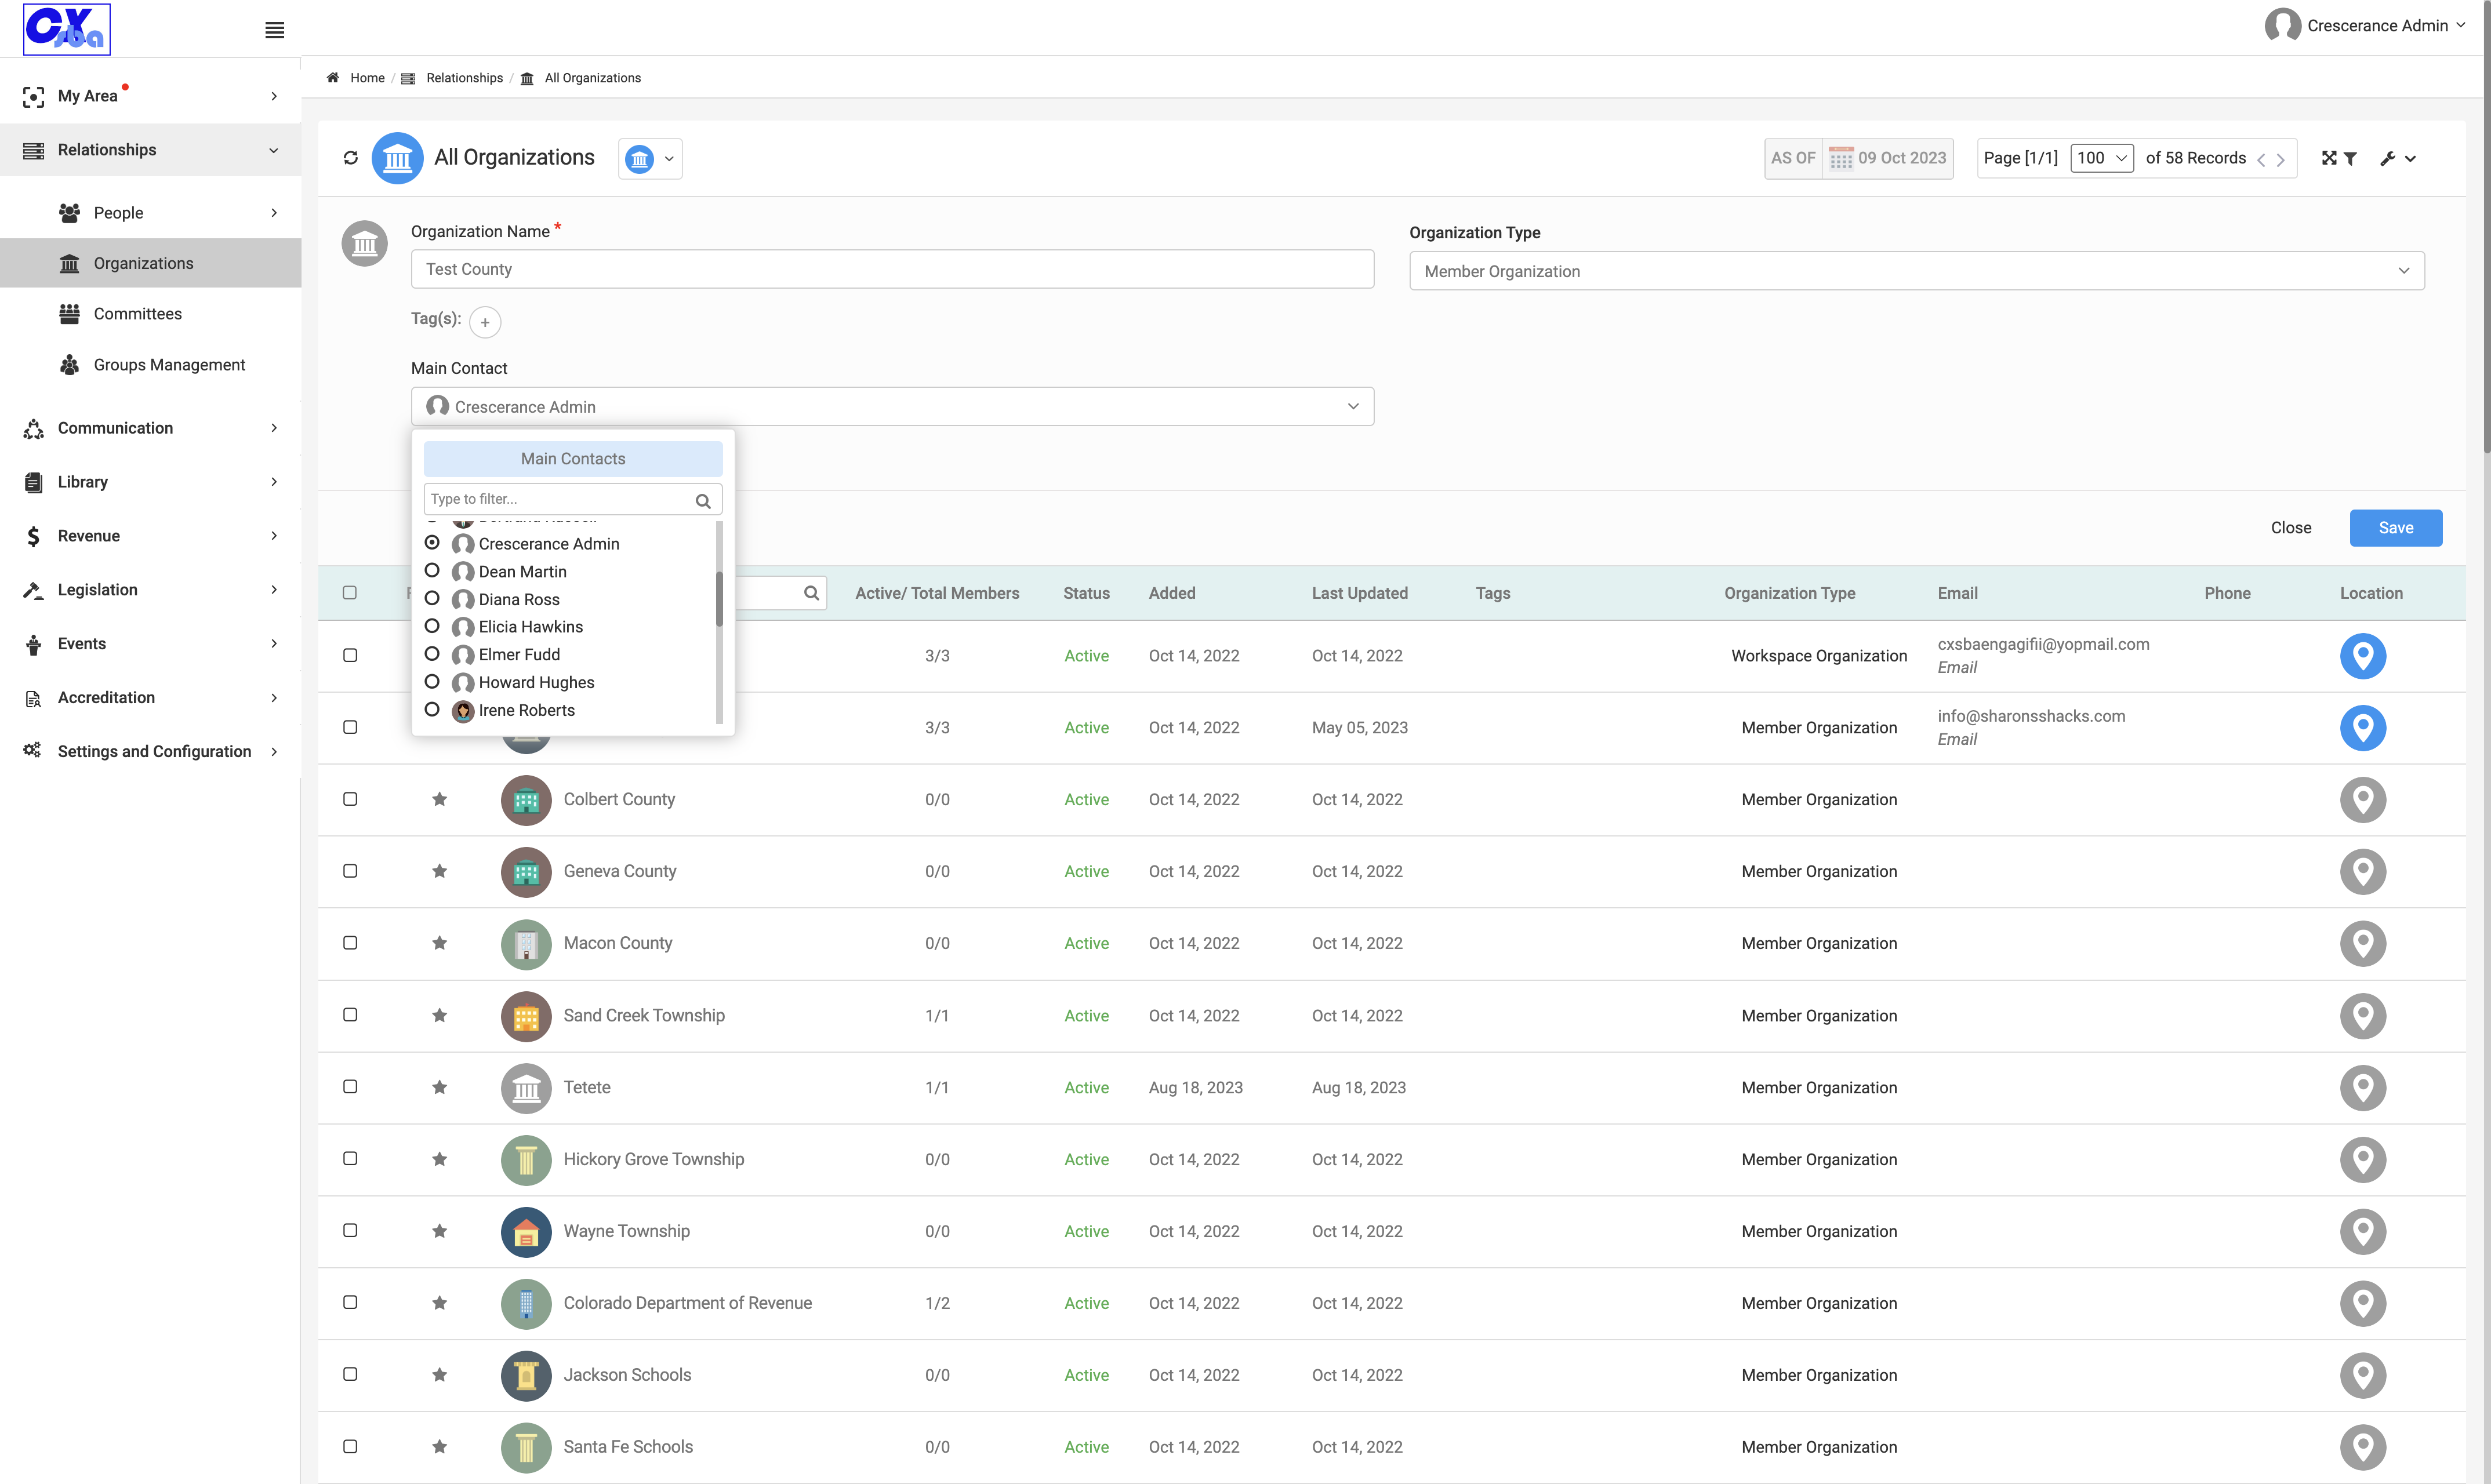2491x1484 pixels.
Task: Click the filter funnel icon
Action: click(2351, 158)
